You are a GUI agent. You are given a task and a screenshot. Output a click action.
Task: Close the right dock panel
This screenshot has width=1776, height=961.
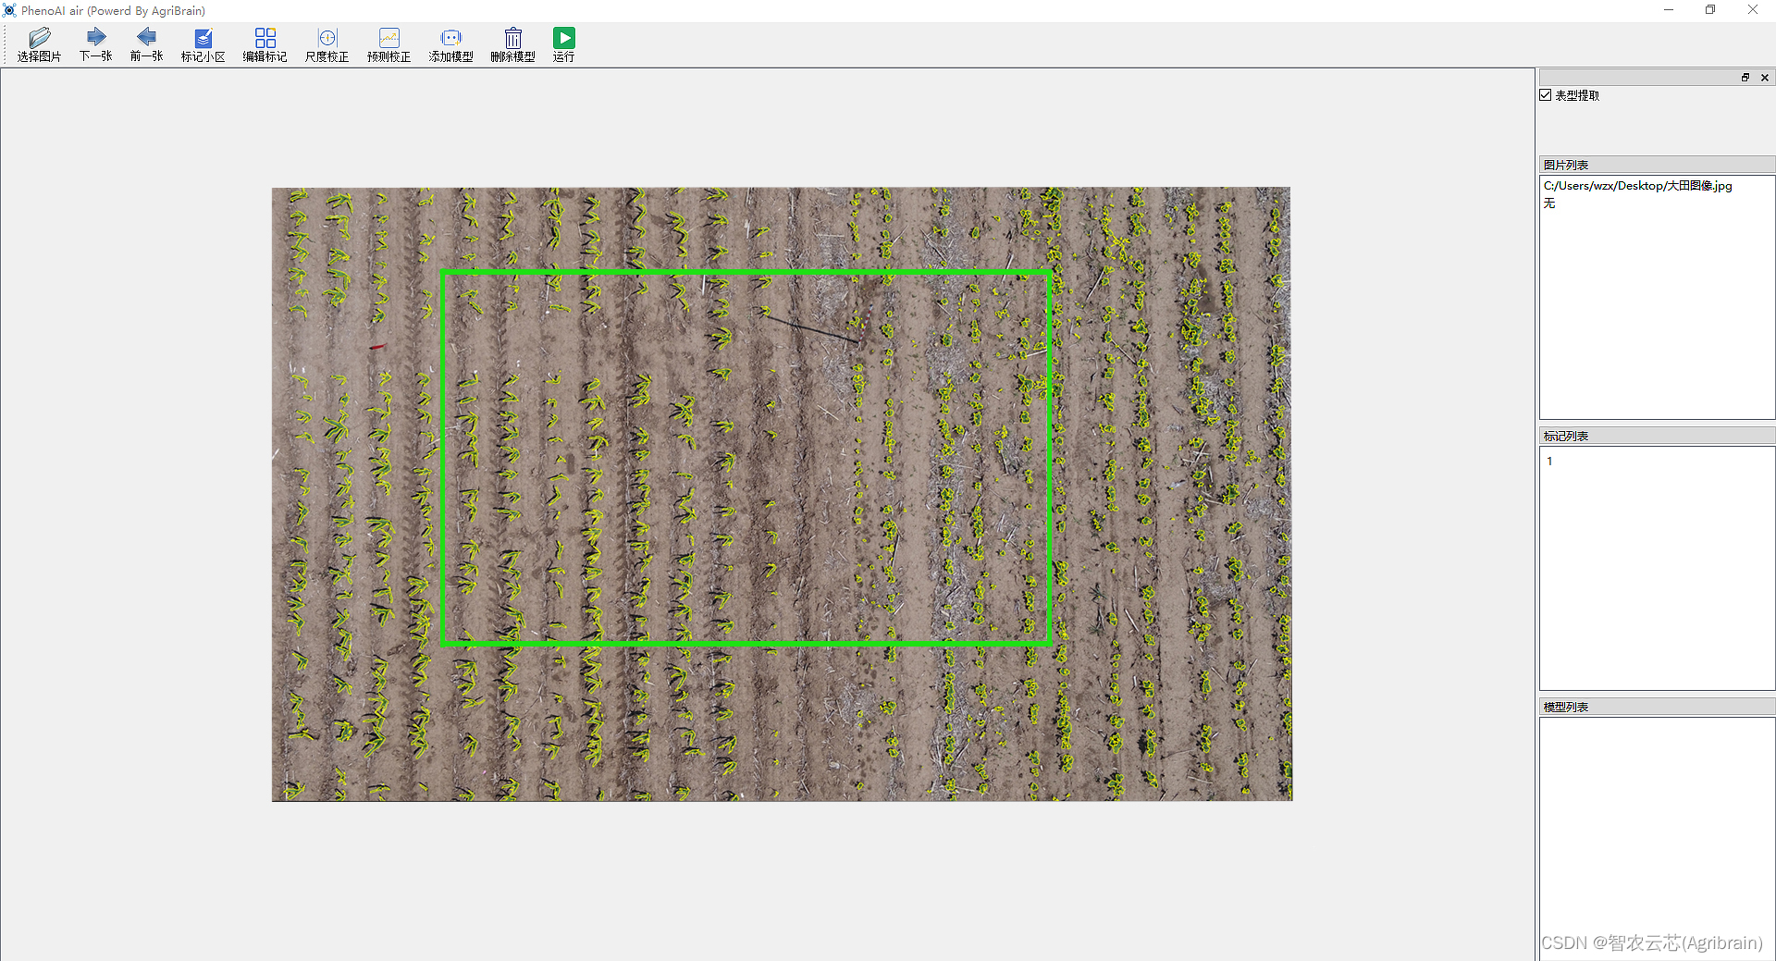1765,78
